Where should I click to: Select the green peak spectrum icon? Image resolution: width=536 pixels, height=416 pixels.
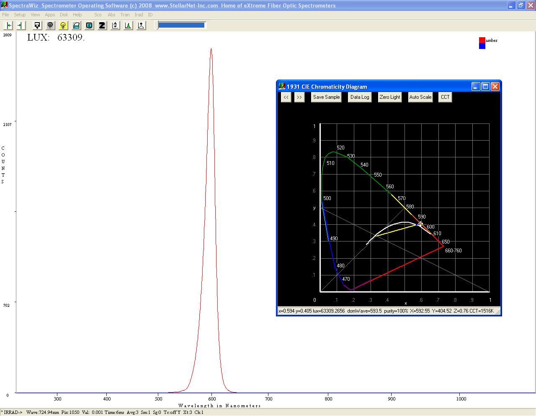coord(128,25)
